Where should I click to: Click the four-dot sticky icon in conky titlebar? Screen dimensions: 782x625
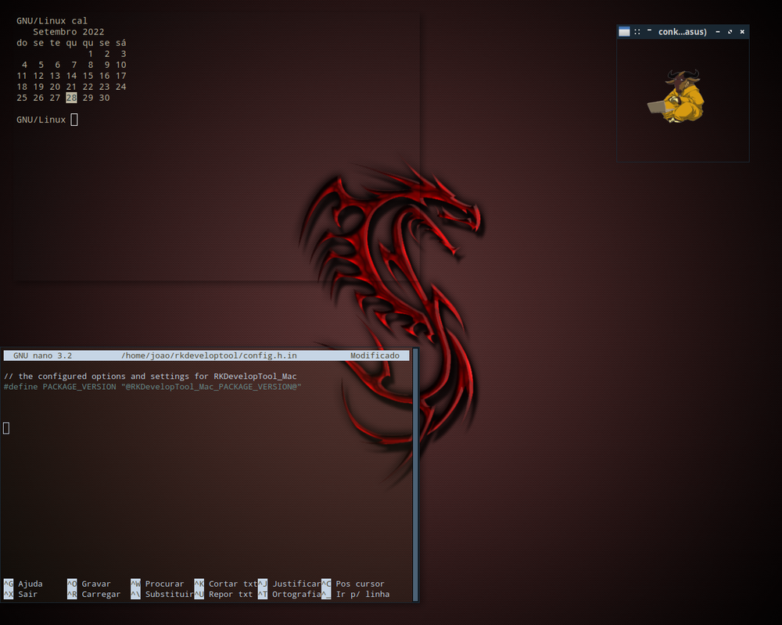pos(637,32)
